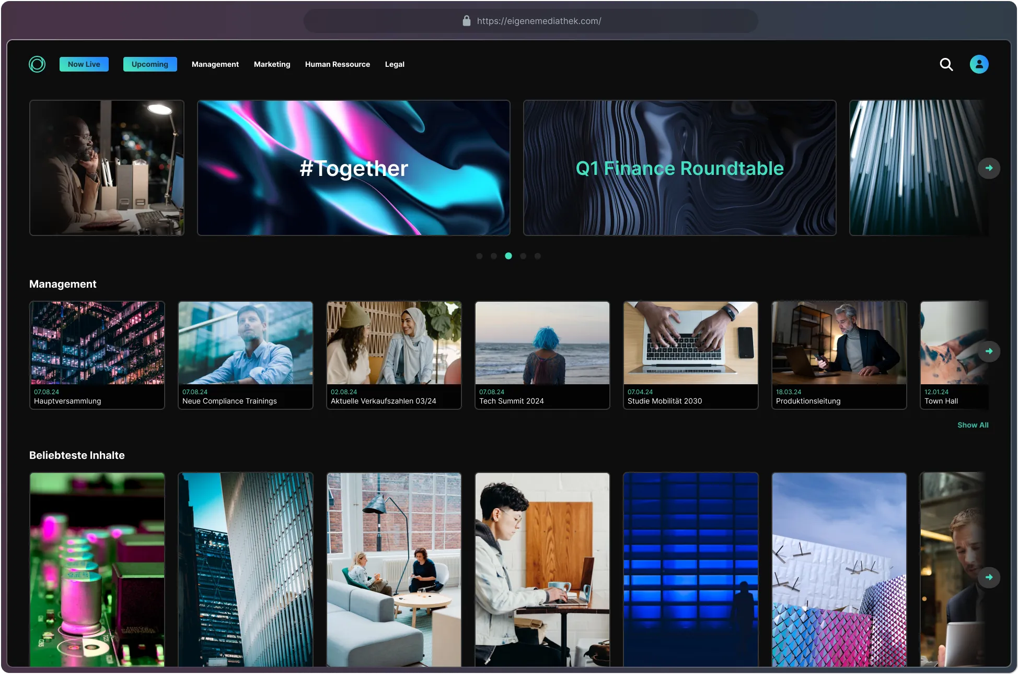Image resolution: width=1018 pixels, height=674 pixels.
Task: Open the blue neon wall thumbnail
Action: pyautogui.click(x=691, y=569)
